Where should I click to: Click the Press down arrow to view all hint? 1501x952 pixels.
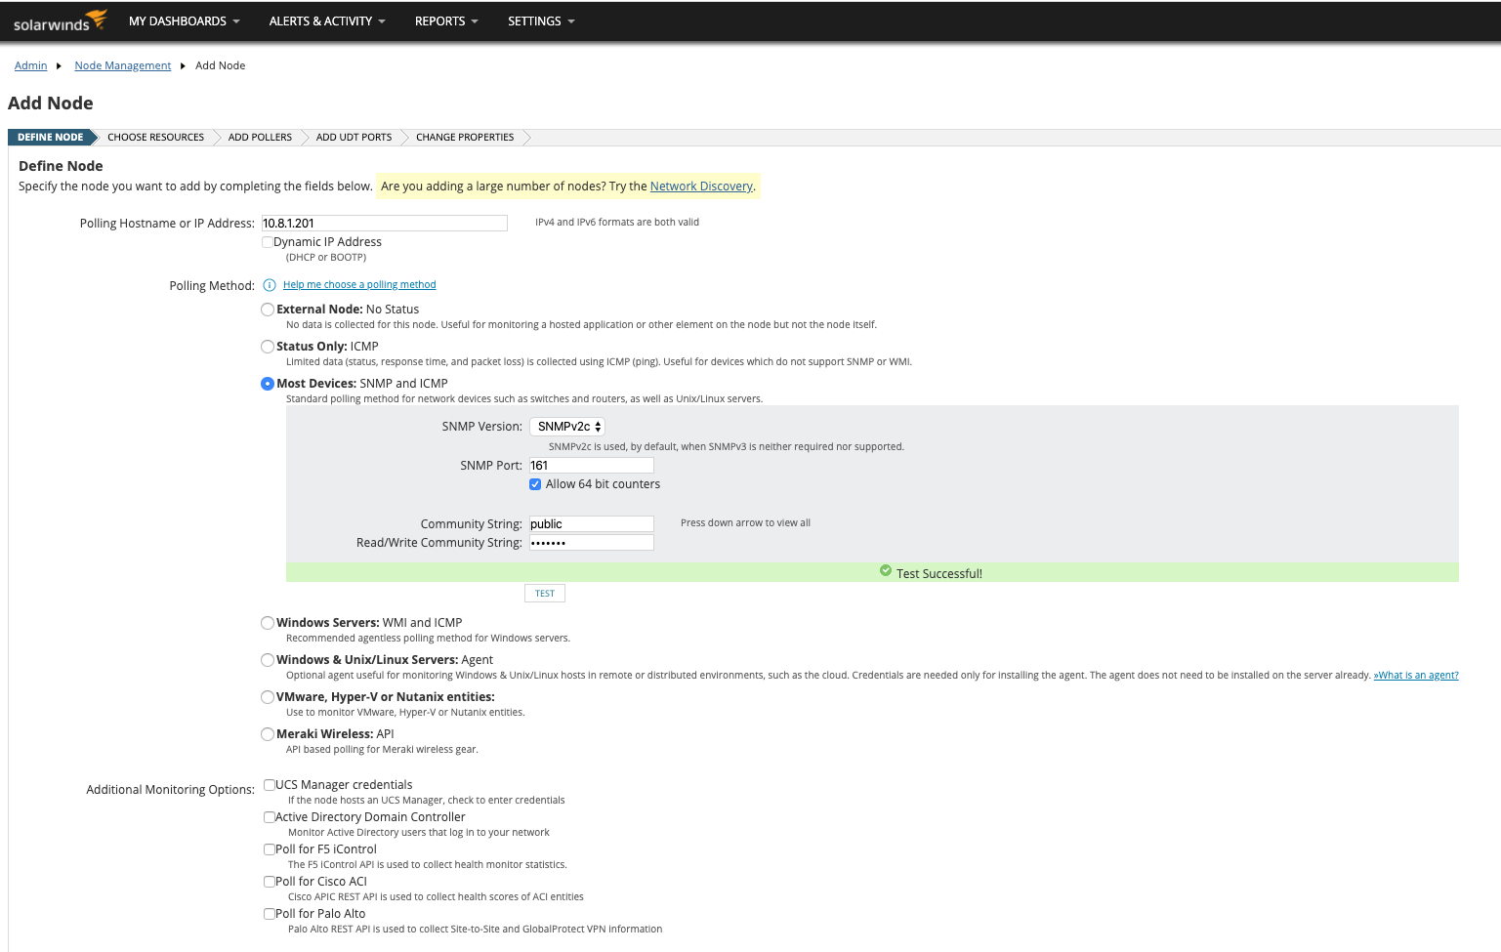click(745, 523)
